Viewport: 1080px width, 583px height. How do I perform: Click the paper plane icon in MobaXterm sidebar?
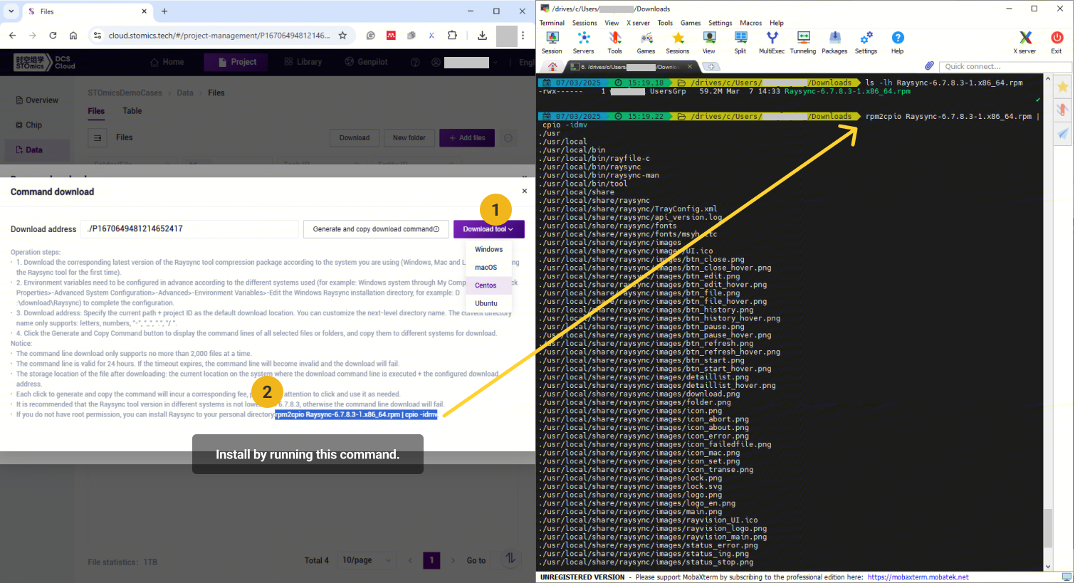pos(1063,133)
